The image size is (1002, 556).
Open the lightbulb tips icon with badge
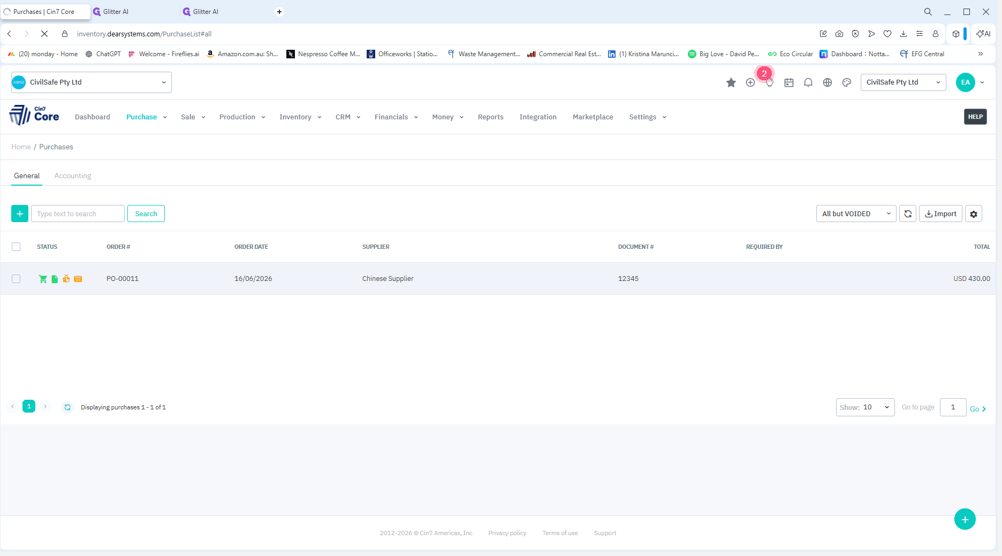click(769, 82)
